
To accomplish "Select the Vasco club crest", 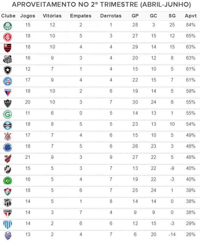I will click(8, 169).
